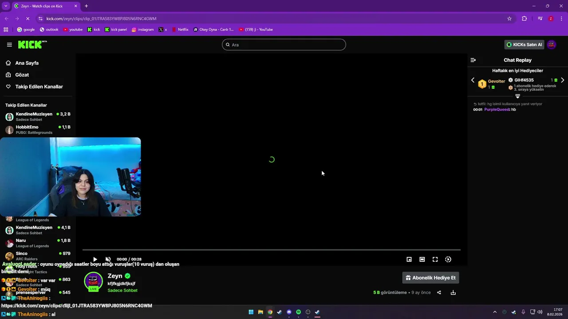Click PurpleQueed username in chat replay
The height and width of the screenshot is (319, 568).
coord(497,109)
